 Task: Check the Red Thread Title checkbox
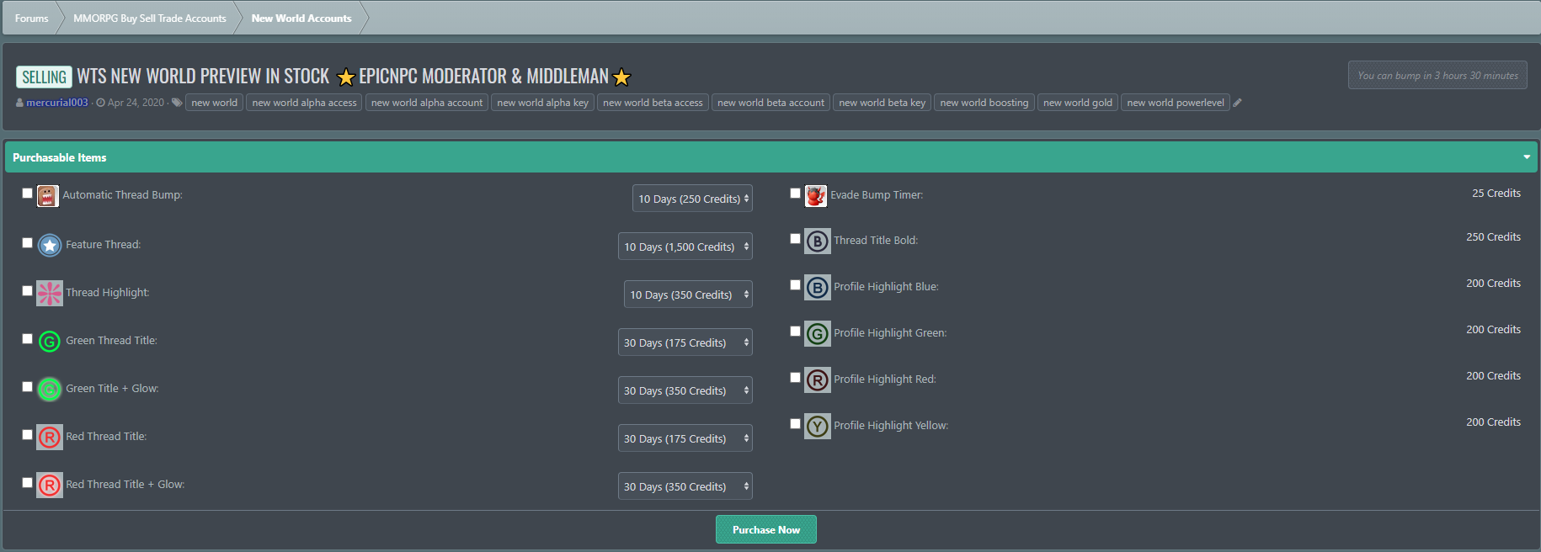point(28,435)
